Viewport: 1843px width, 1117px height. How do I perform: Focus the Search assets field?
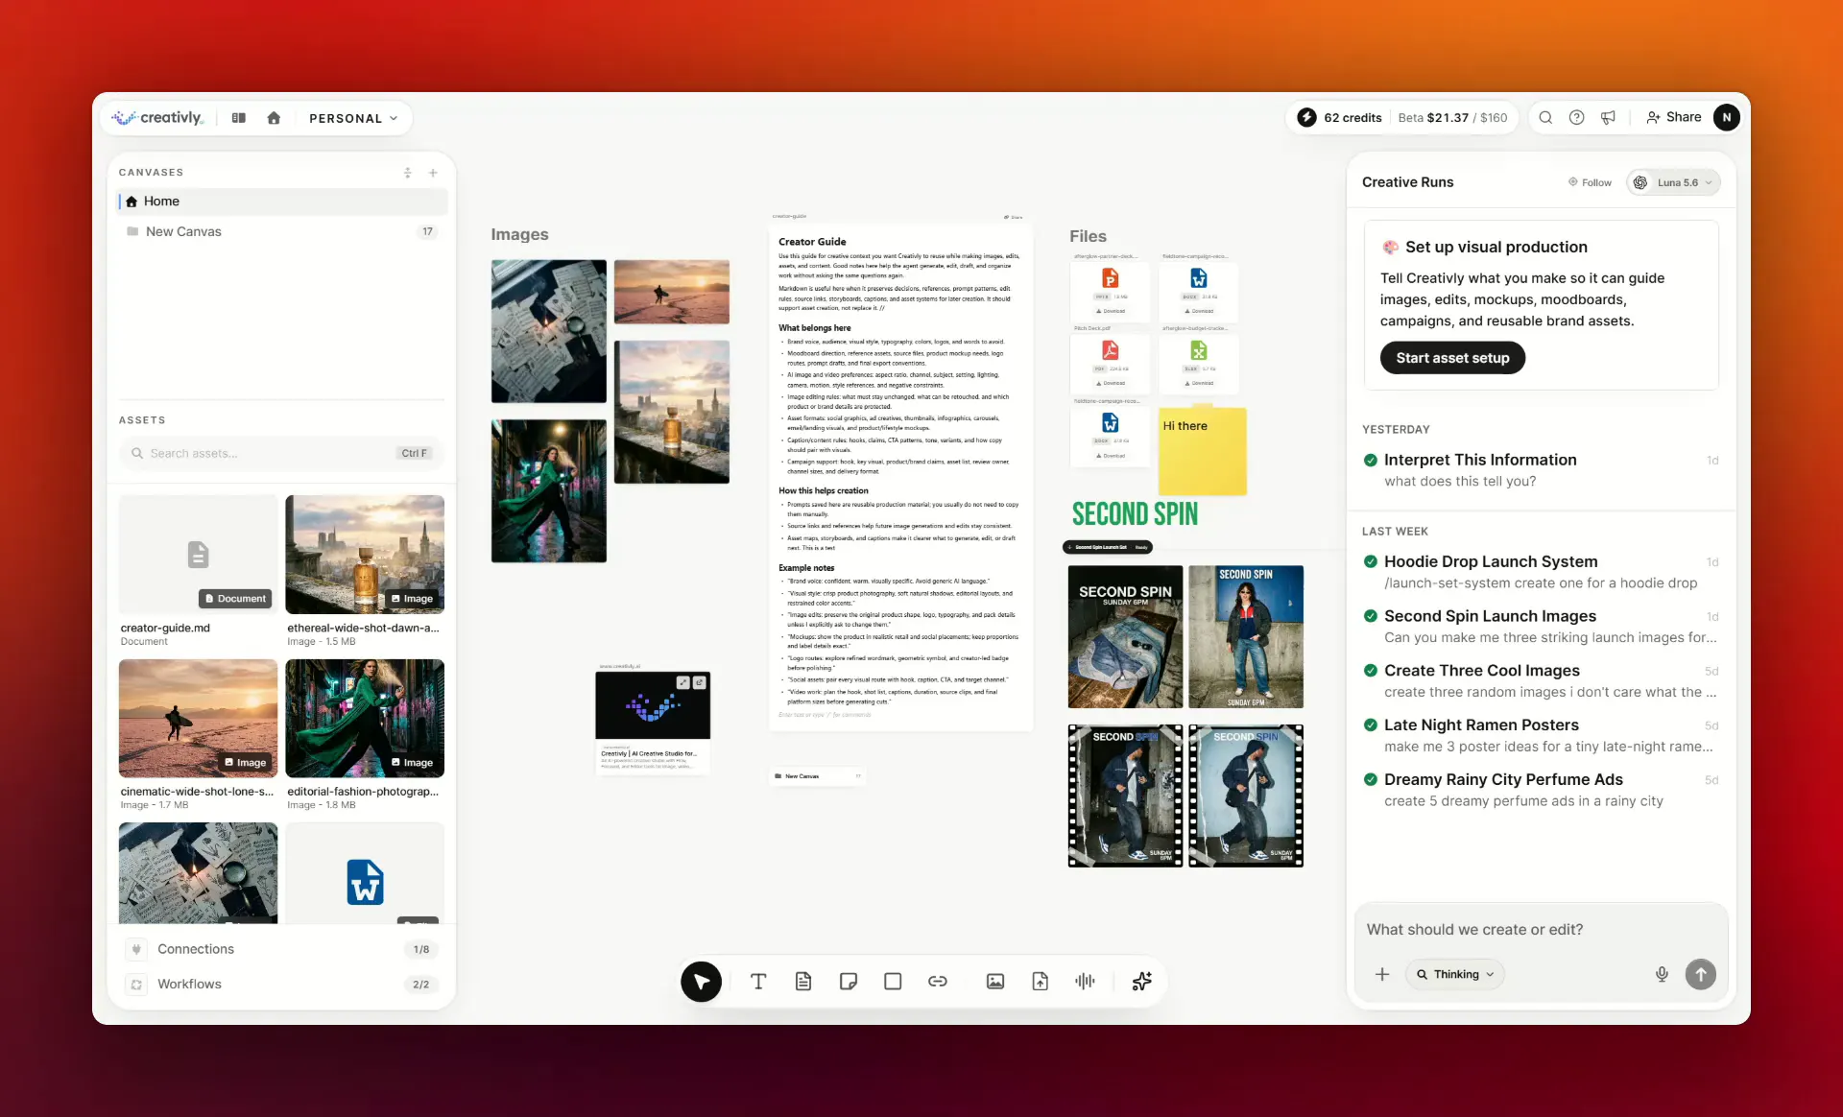[282, 453]
